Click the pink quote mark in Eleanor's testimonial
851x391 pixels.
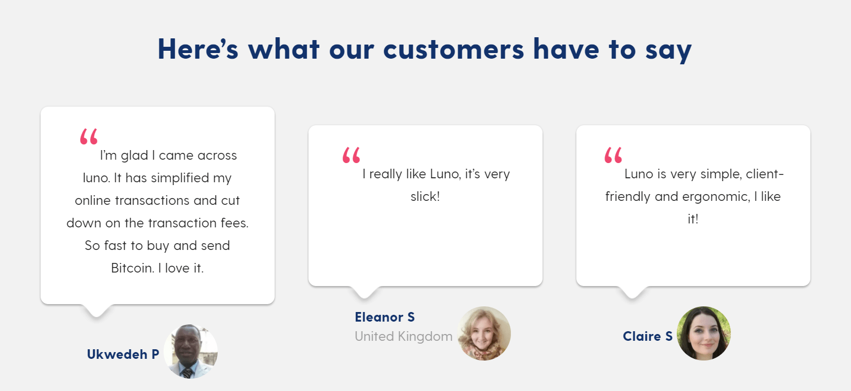[351, 155]
